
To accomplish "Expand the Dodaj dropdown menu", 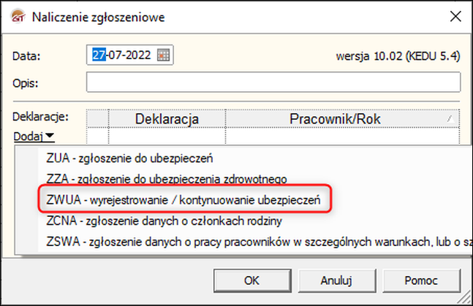I will click(34, 137).
